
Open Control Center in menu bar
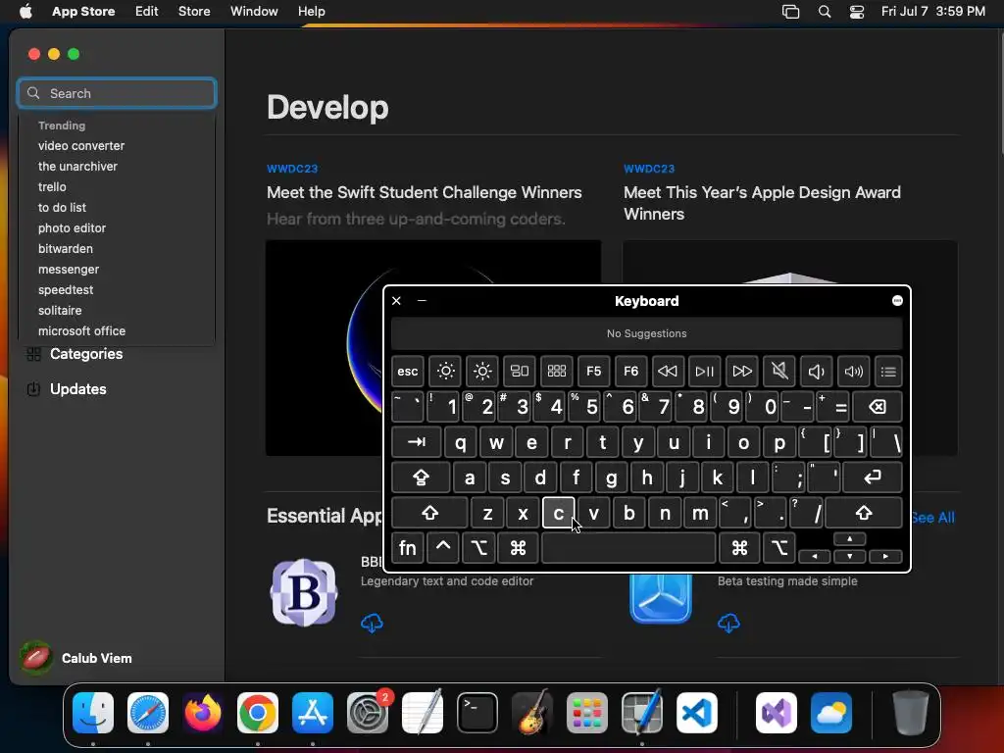857,12
